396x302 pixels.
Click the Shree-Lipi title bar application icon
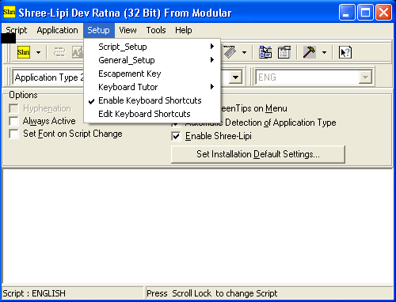click(x=10, y=12)
